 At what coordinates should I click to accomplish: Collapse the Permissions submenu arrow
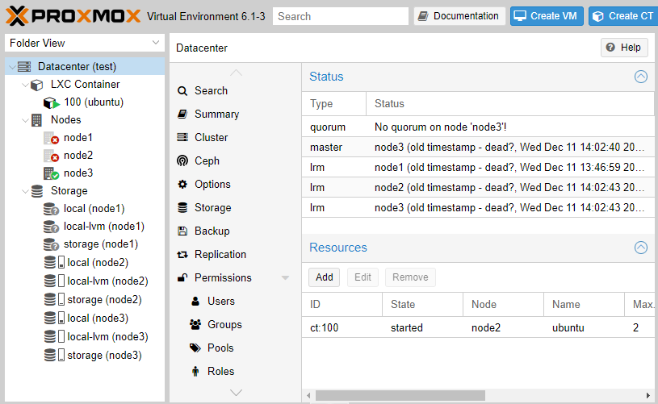click(x=285, y=278)
